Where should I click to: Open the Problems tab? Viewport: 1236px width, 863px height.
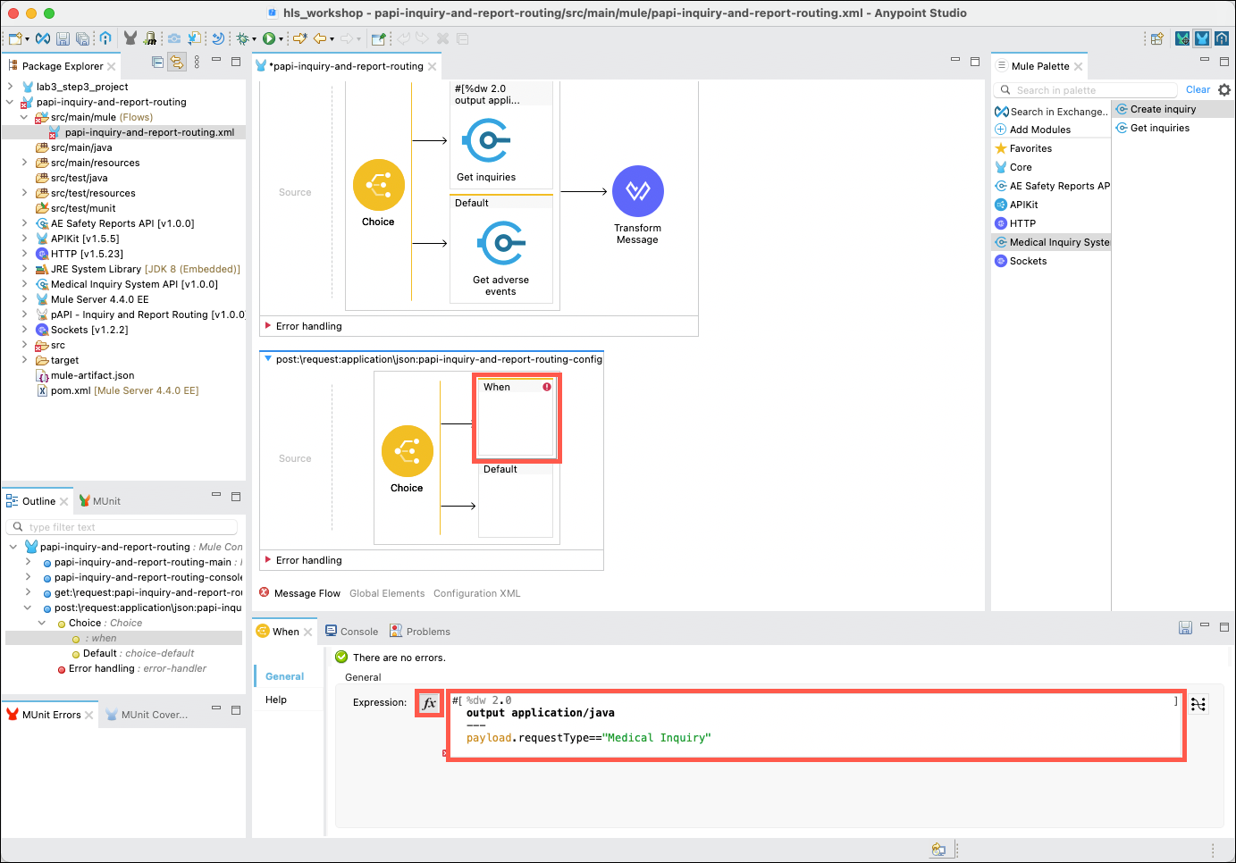tap(420, 631)
